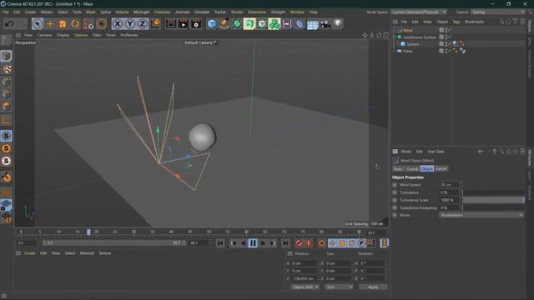Select the Plane object row
The width and height of the screenshot is (534, 300).
click(408, 51)
